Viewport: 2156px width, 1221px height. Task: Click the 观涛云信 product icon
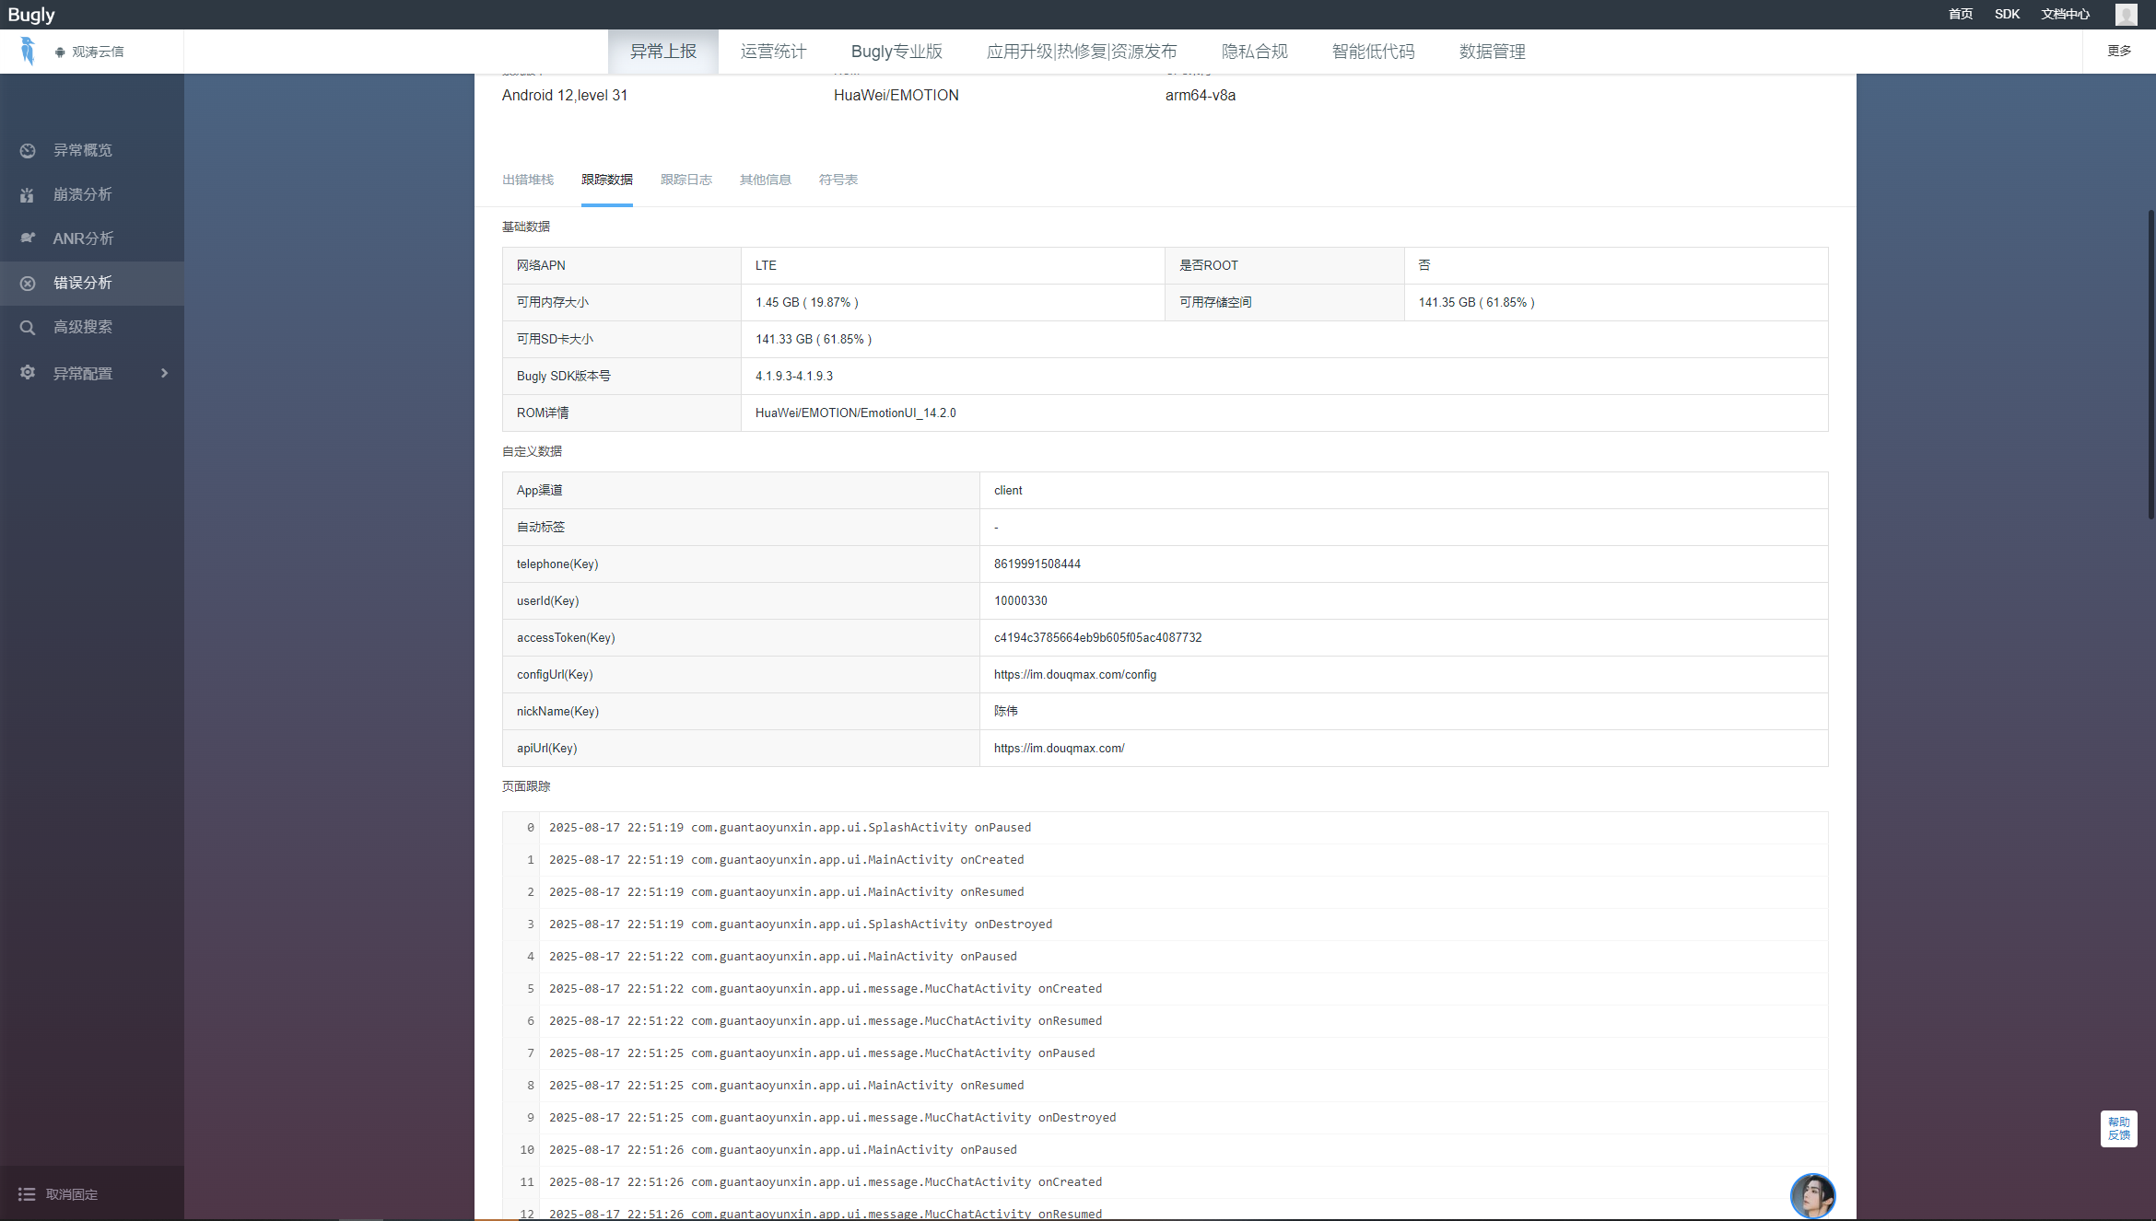29,51
